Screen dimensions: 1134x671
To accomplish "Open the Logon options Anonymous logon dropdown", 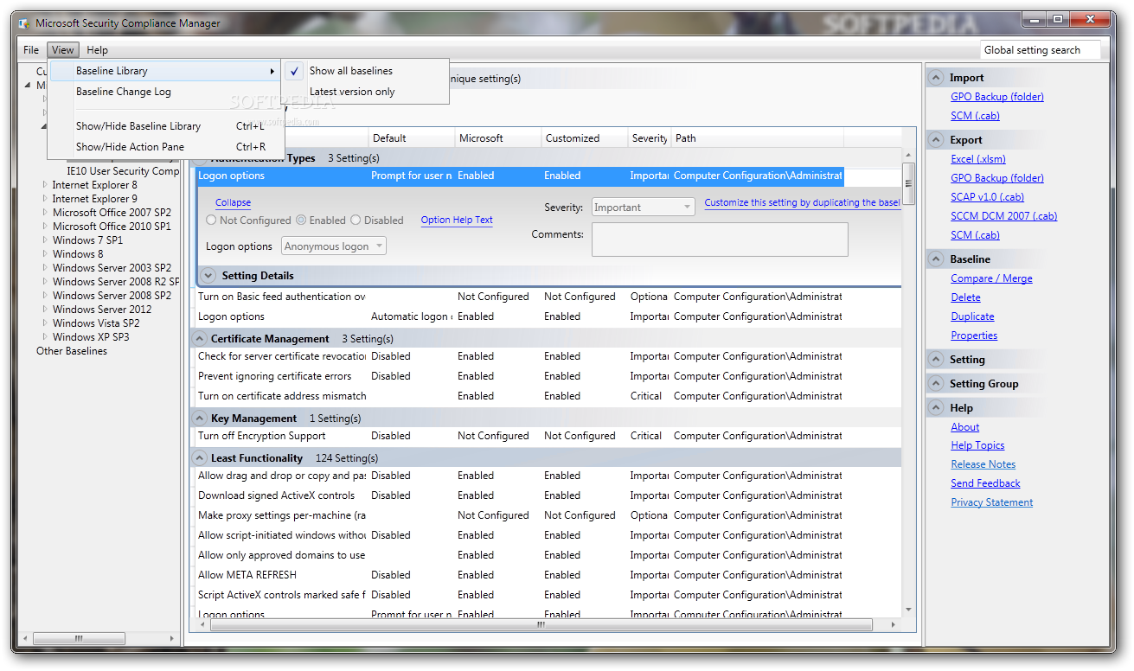I will coord(334,246).
